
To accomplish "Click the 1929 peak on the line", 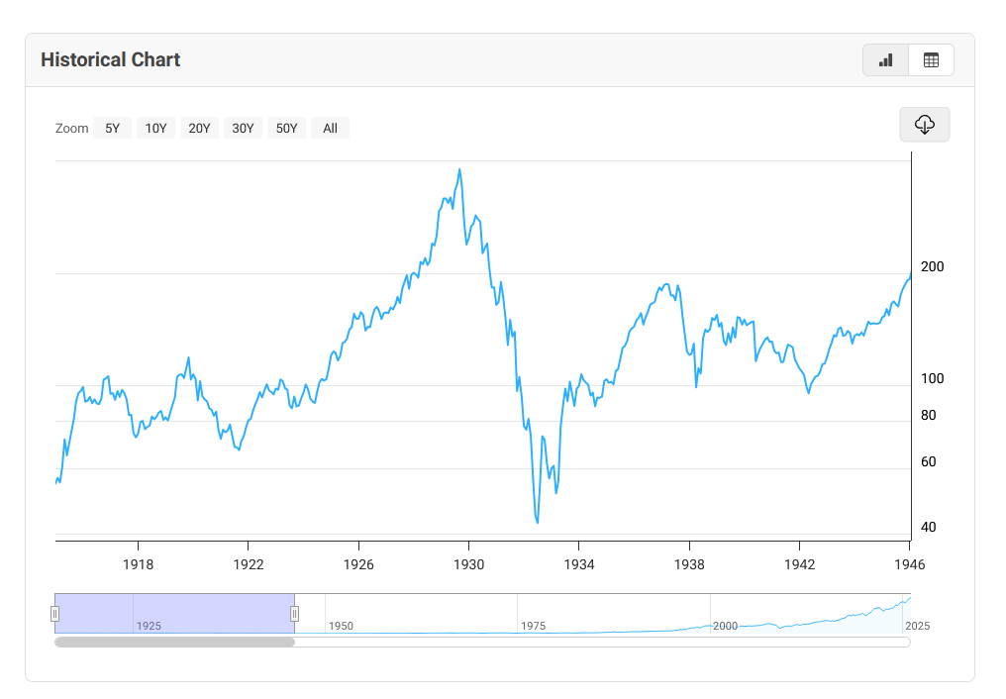I will (458, 169).
